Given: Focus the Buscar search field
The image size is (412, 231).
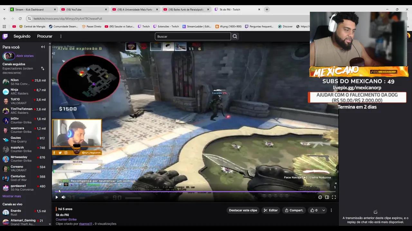Looking at the screenshot, I should point(193,36).
